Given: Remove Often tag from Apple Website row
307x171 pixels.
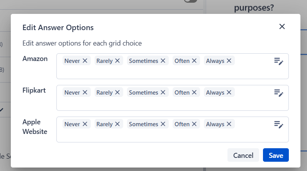Looking at the screenshot, I should (194, 124).
